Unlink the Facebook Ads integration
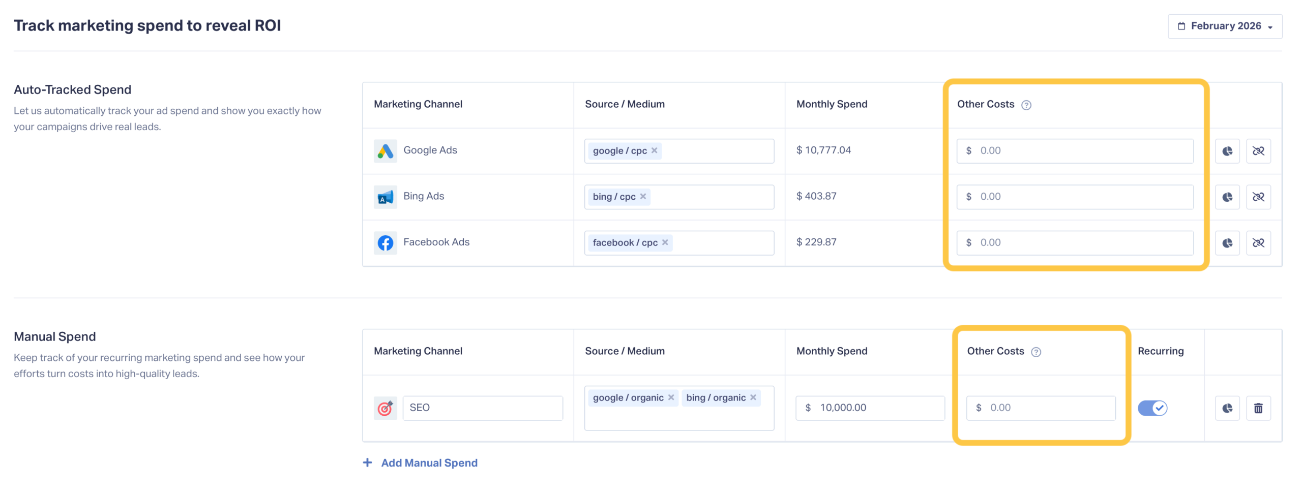 1257,243
